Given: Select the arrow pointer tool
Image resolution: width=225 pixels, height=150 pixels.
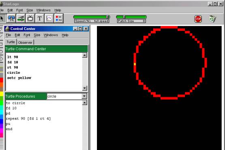Looking at the screenshot, I should coord(2,18).
